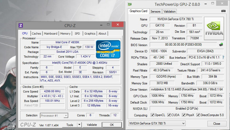Close the CPU-Z window with red X
Image resolution: width=230 pixels, height=130 pixels.
118,24
